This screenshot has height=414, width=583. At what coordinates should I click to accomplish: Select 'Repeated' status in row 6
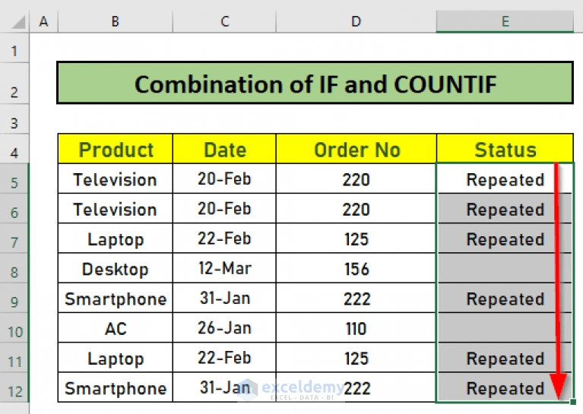click(505, 208)
